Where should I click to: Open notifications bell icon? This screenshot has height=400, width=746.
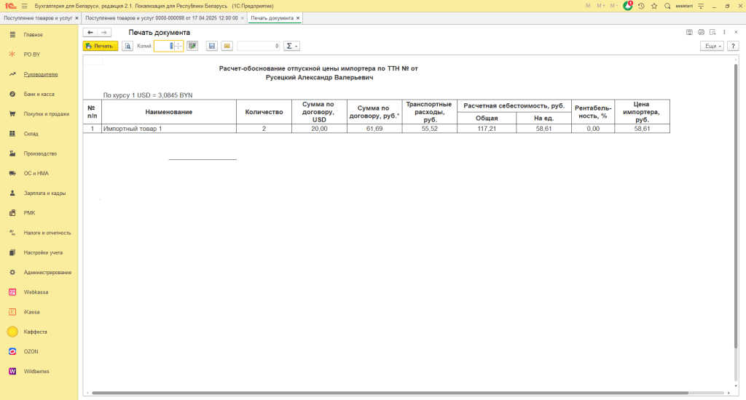pos(628,6)
